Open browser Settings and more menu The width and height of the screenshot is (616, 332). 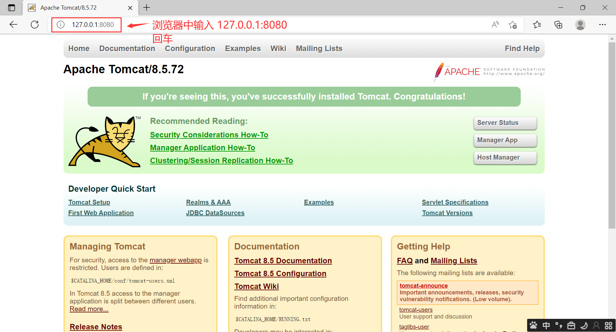(603, 24)
